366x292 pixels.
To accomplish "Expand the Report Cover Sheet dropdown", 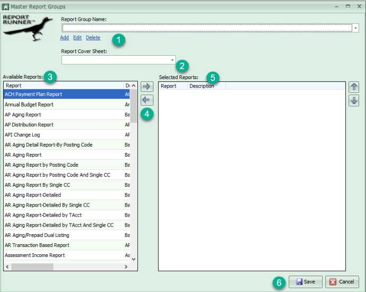I will coord(172,60).
